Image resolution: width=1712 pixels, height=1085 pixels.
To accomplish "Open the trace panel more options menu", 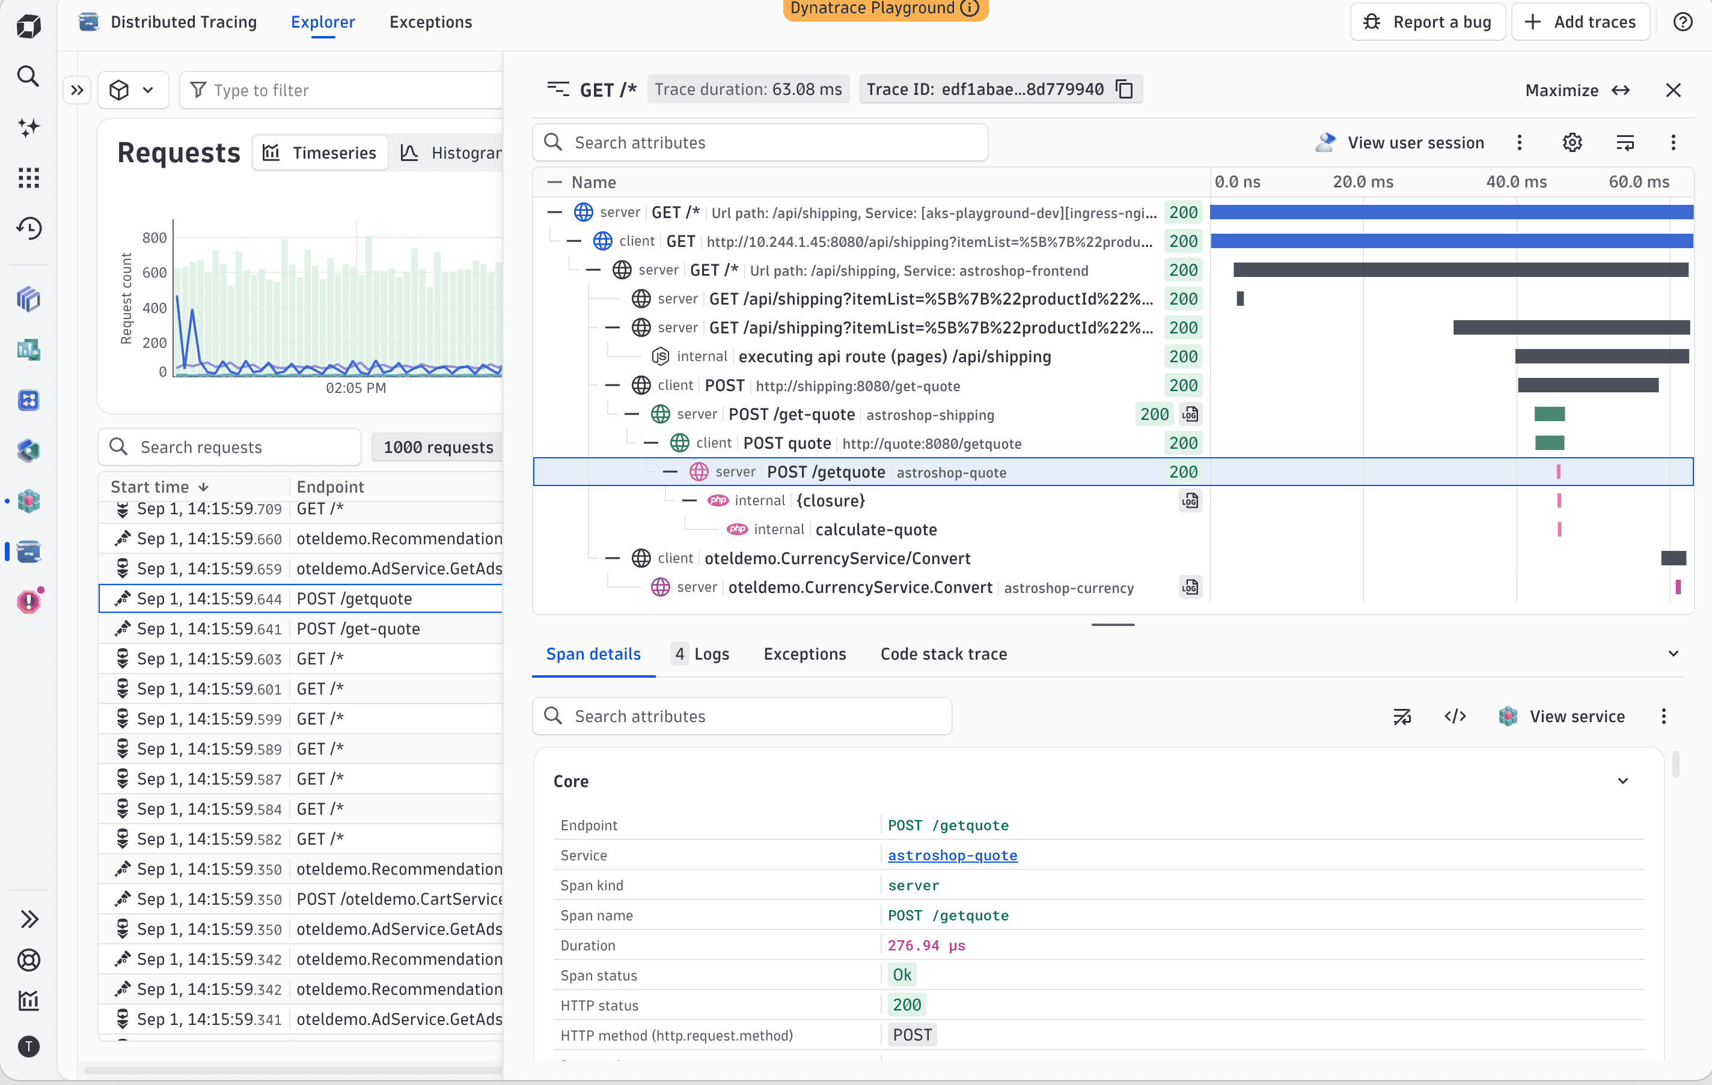I will point(1673,143).
